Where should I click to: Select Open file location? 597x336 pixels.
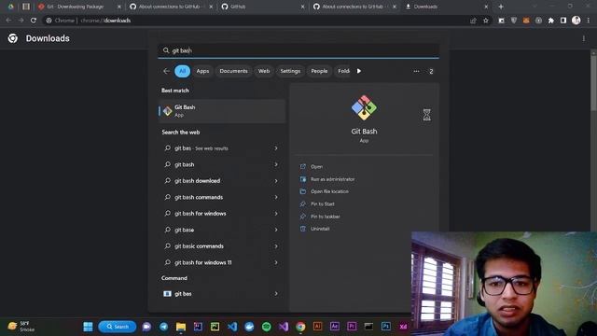click(329, 191)
